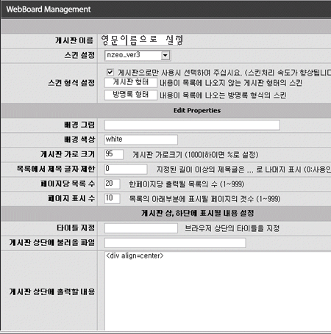Click the WebBoard Management title bar
Screen dimensions: 331x334
coord(166,10)
